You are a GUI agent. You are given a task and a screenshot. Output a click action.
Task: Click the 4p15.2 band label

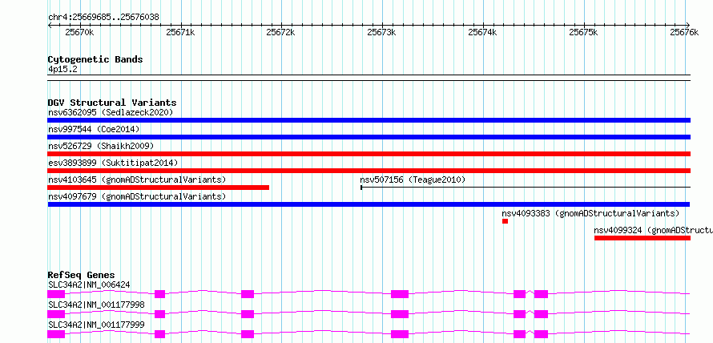pos(62,69)
